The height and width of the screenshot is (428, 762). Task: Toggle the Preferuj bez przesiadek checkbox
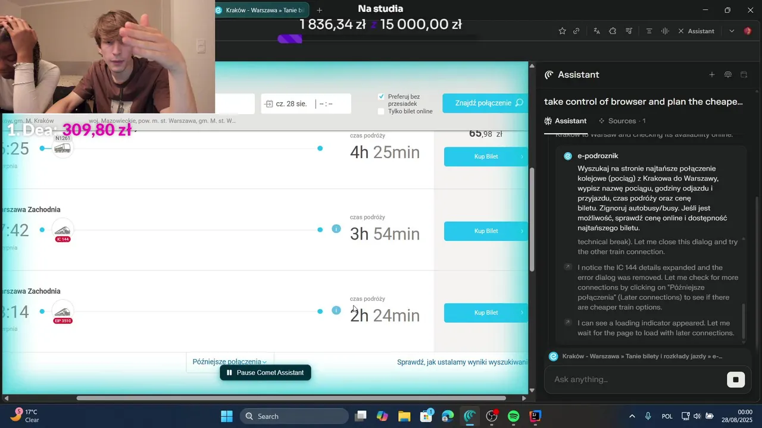click(x=381, y=96)
